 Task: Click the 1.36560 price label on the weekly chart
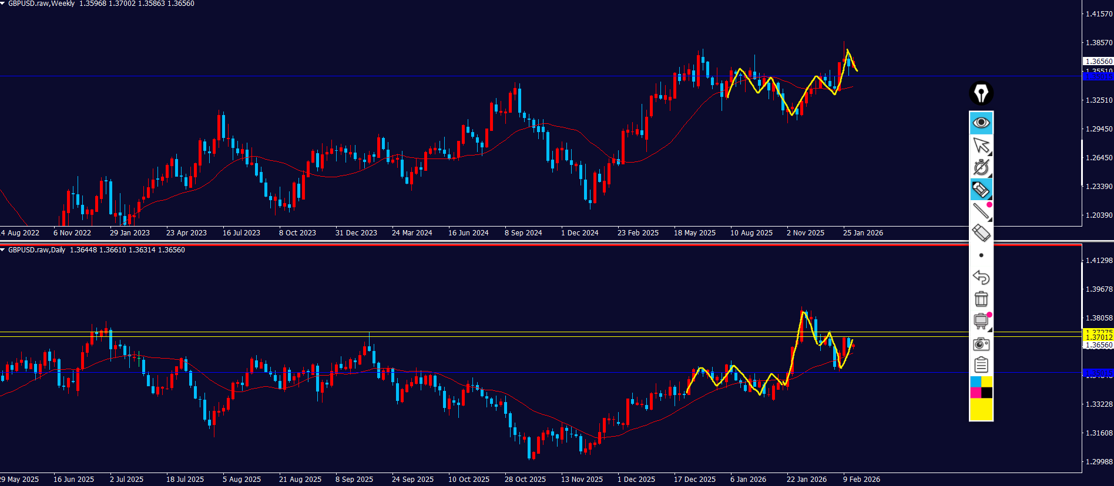click(x=1098, y=61)
